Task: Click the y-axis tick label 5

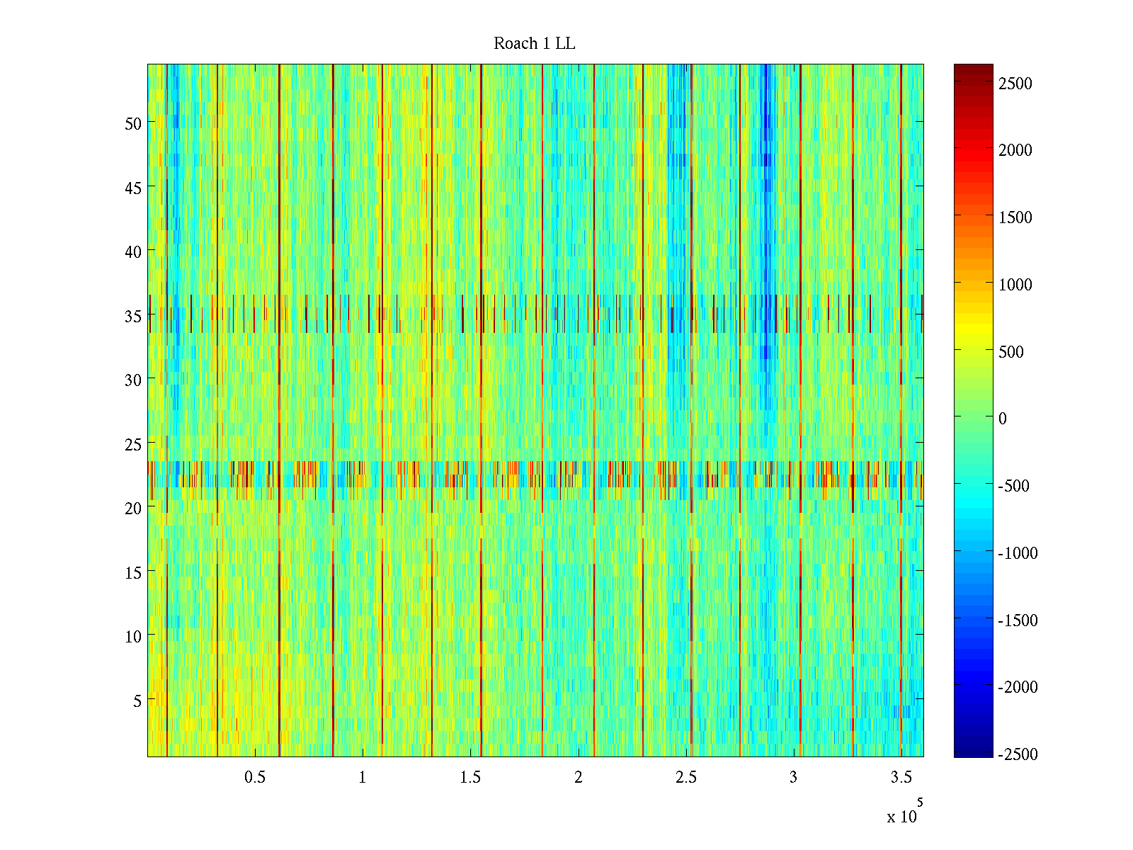Action: 137,701
